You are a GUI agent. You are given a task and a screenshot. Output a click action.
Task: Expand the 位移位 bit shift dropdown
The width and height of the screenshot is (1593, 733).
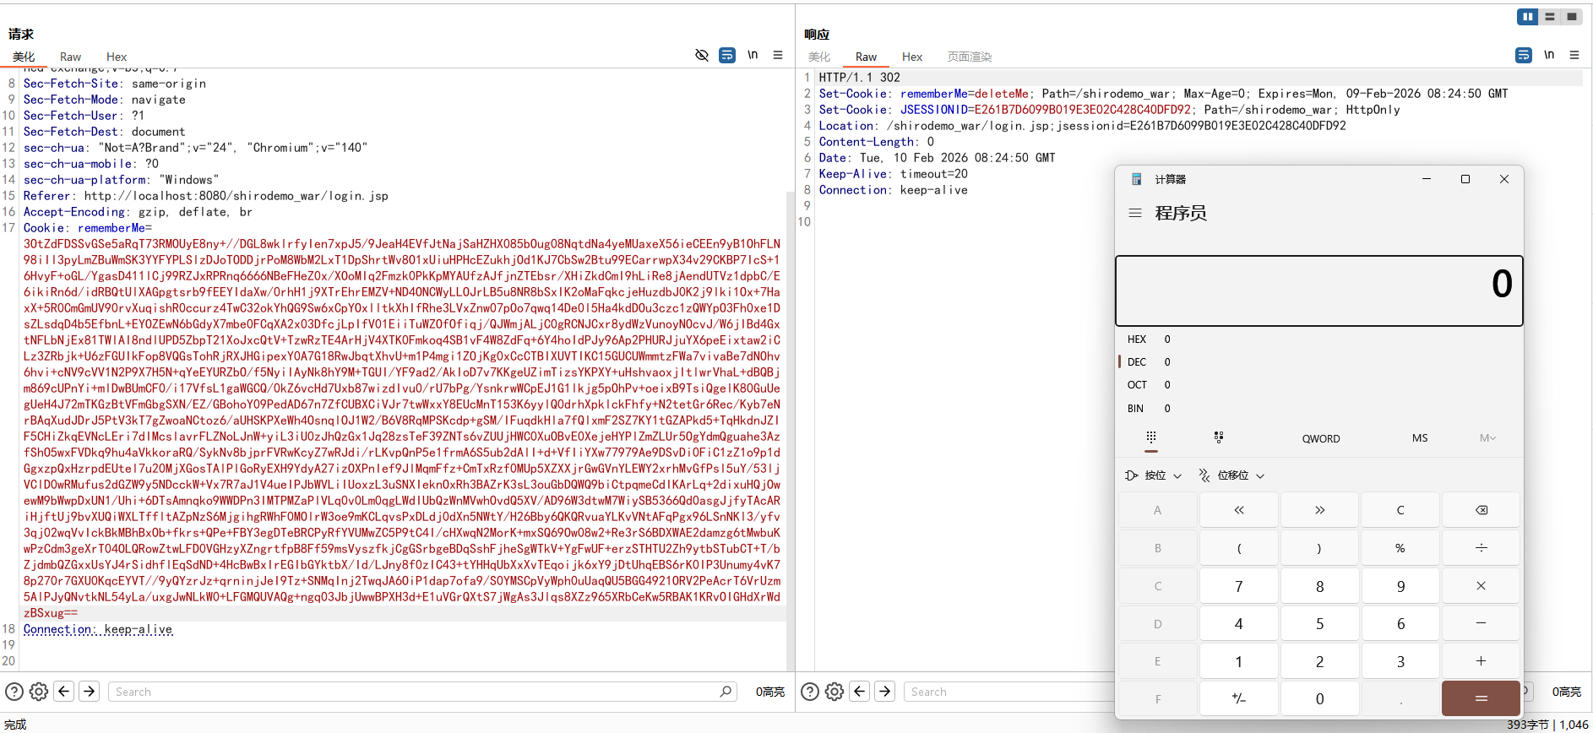pos(1231,475)
